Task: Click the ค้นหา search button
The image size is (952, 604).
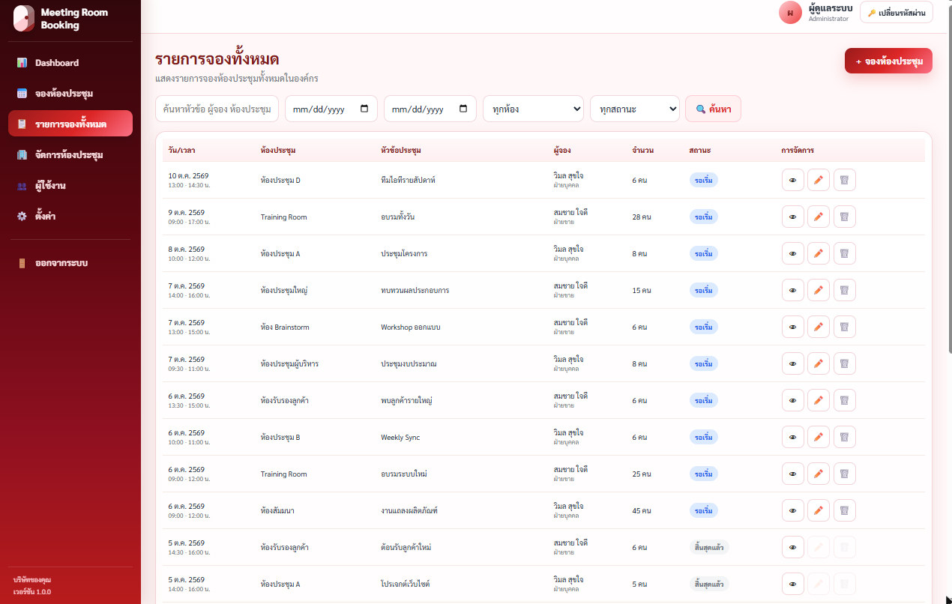Action: [713, 109]
